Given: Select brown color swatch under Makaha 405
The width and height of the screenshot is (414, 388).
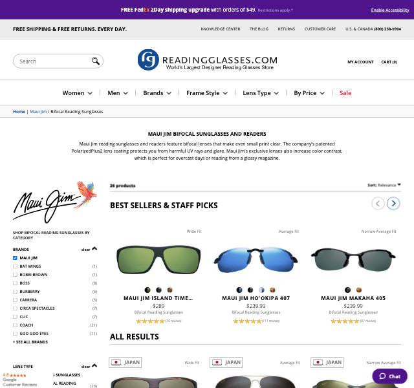Looking at the screenshot, I should (359, 290).
